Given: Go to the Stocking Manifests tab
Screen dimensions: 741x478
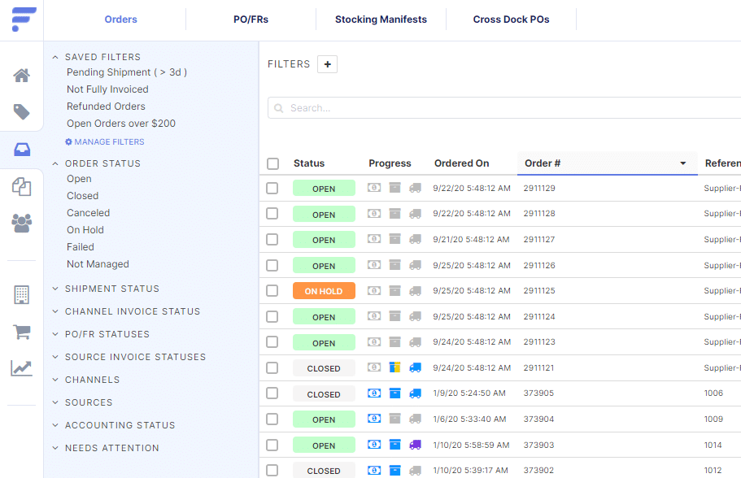Looking at the screenshot, I should coord(381,20).
